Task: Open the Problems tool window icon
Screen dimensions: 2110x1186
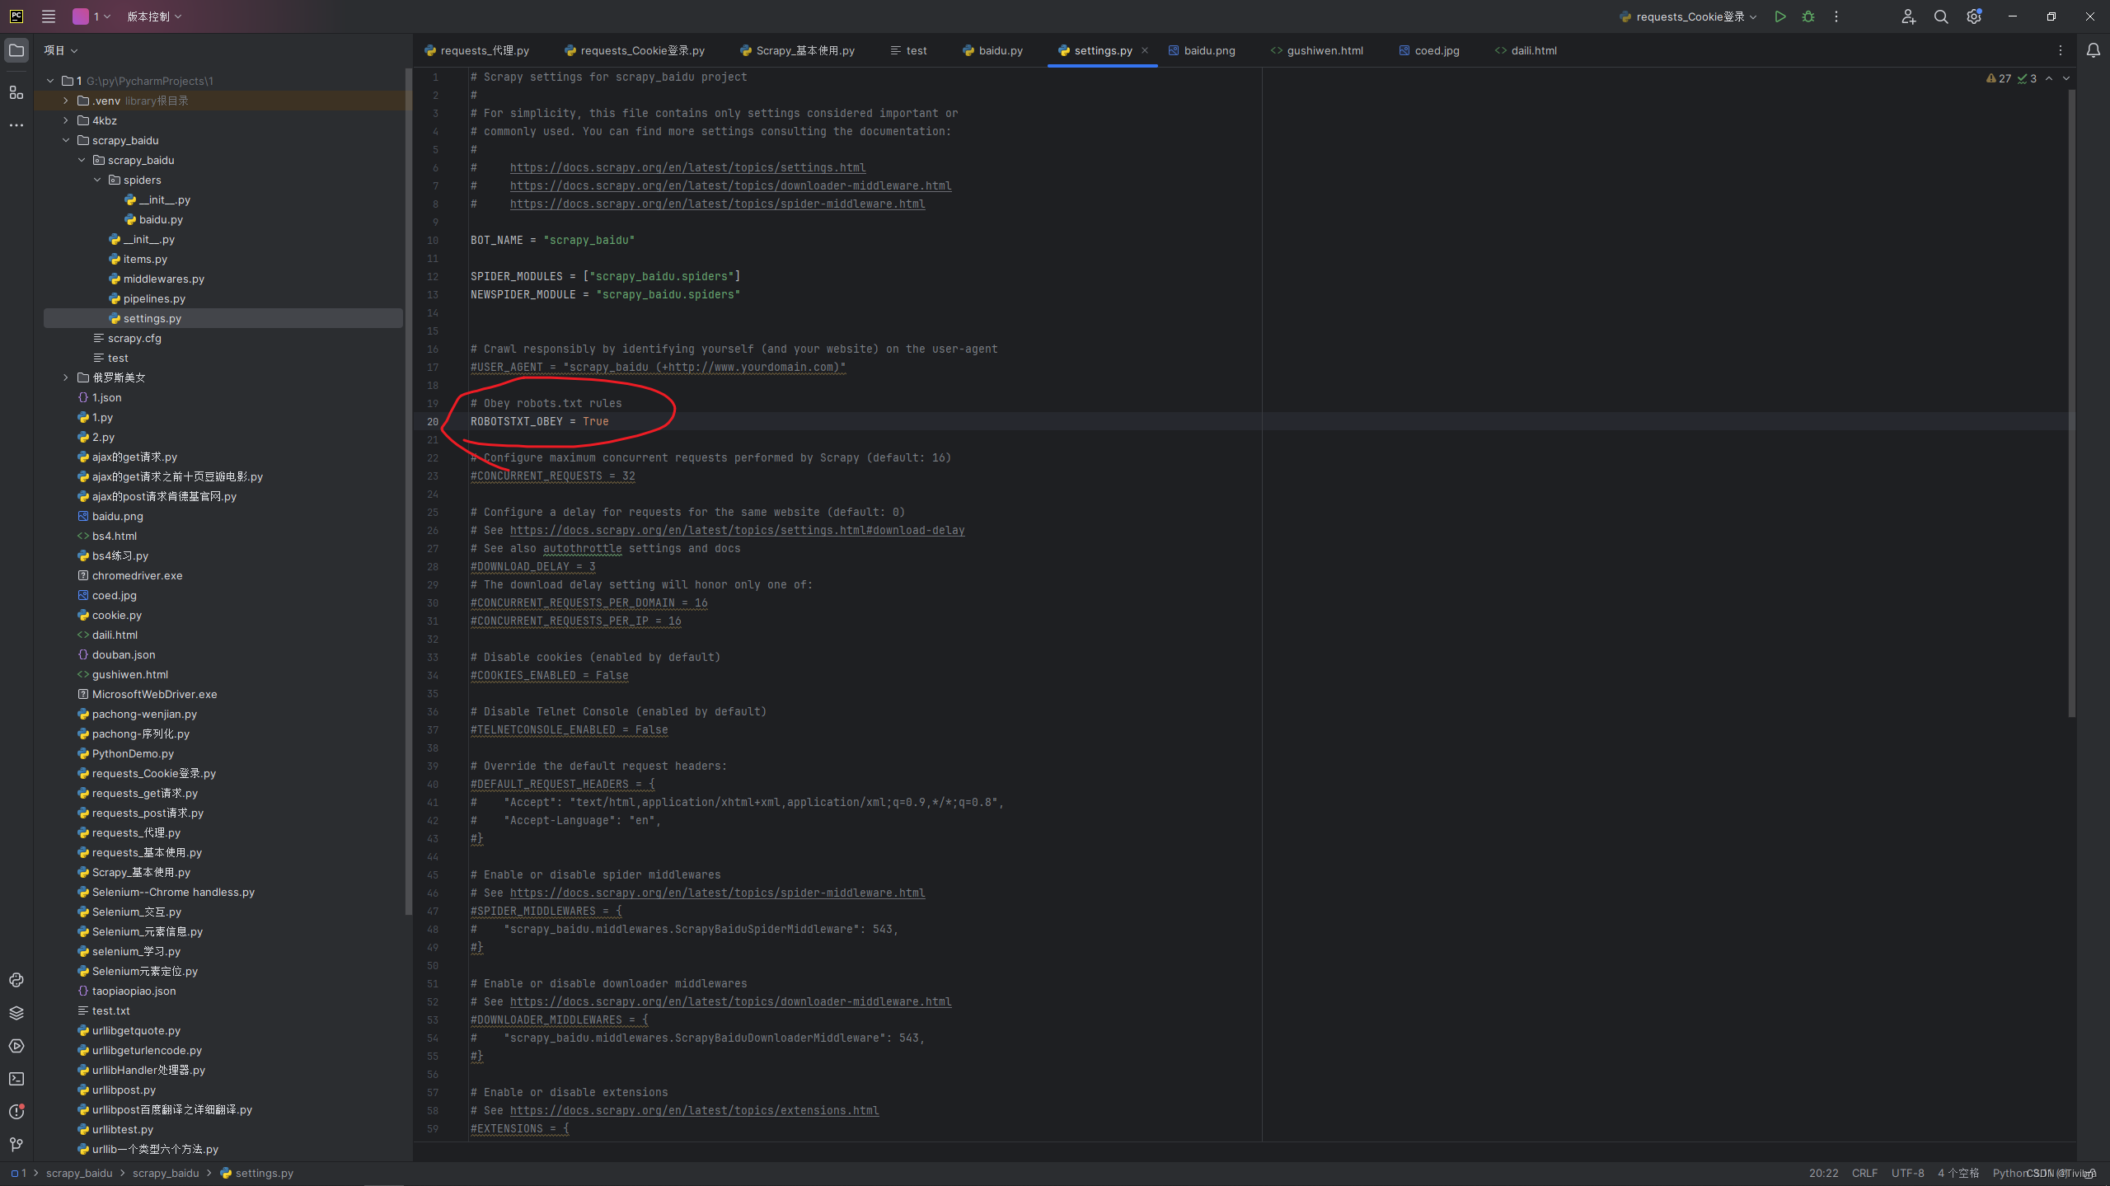Action: click(16, 1112)
